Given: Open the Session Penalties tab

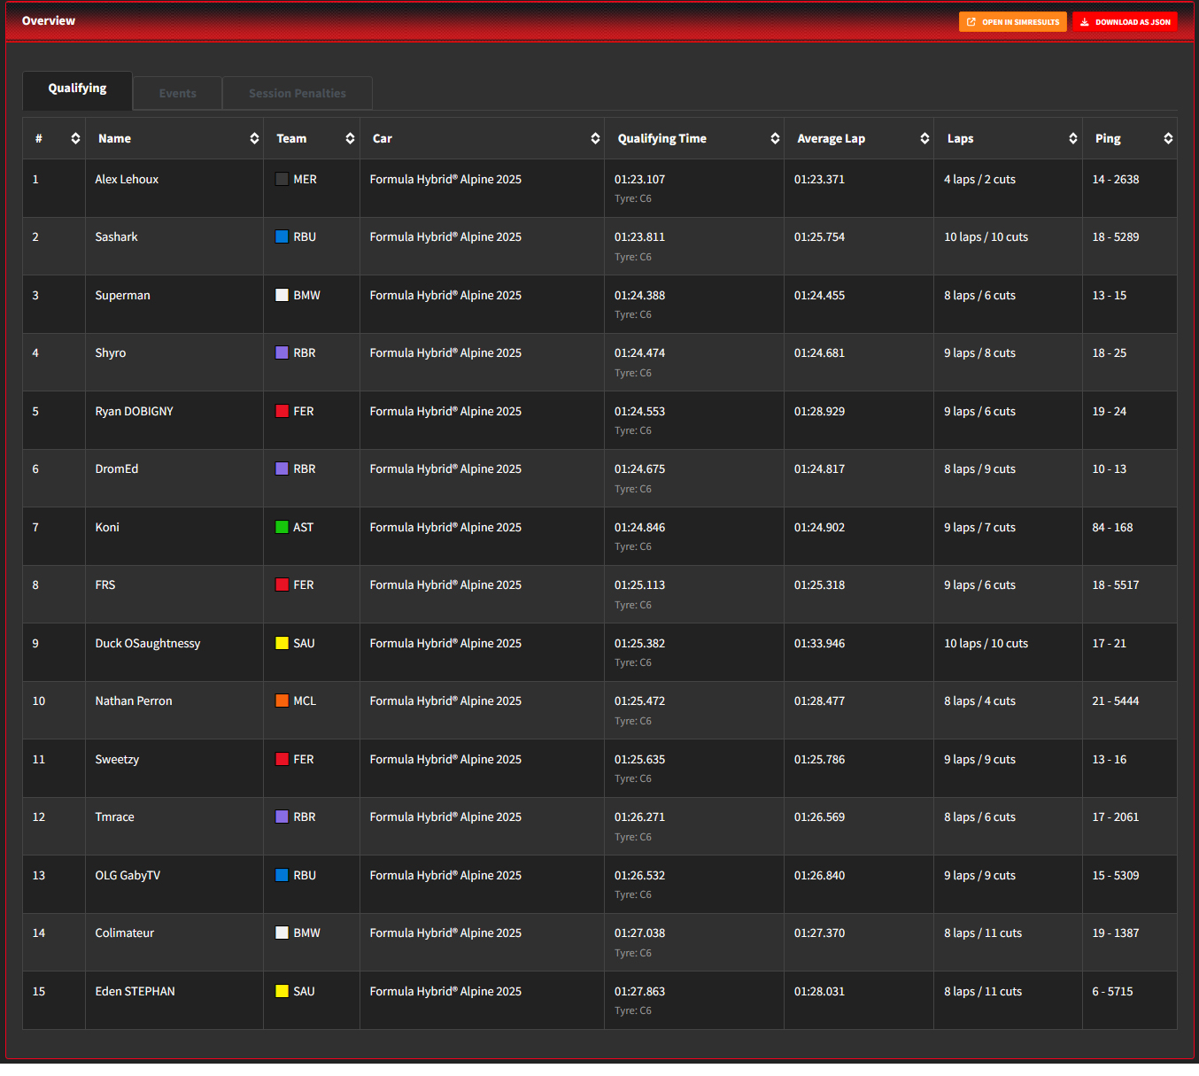Looking at the screenshot, I should click(297, 93).
